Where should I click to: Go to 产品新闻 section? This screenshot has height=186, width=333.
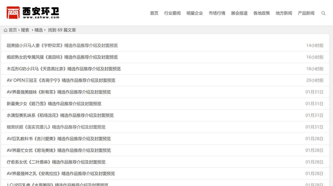306,13
